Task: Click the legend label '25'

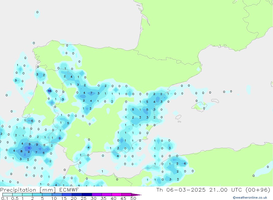Action: pyautogui.click(x=84, y=198)
